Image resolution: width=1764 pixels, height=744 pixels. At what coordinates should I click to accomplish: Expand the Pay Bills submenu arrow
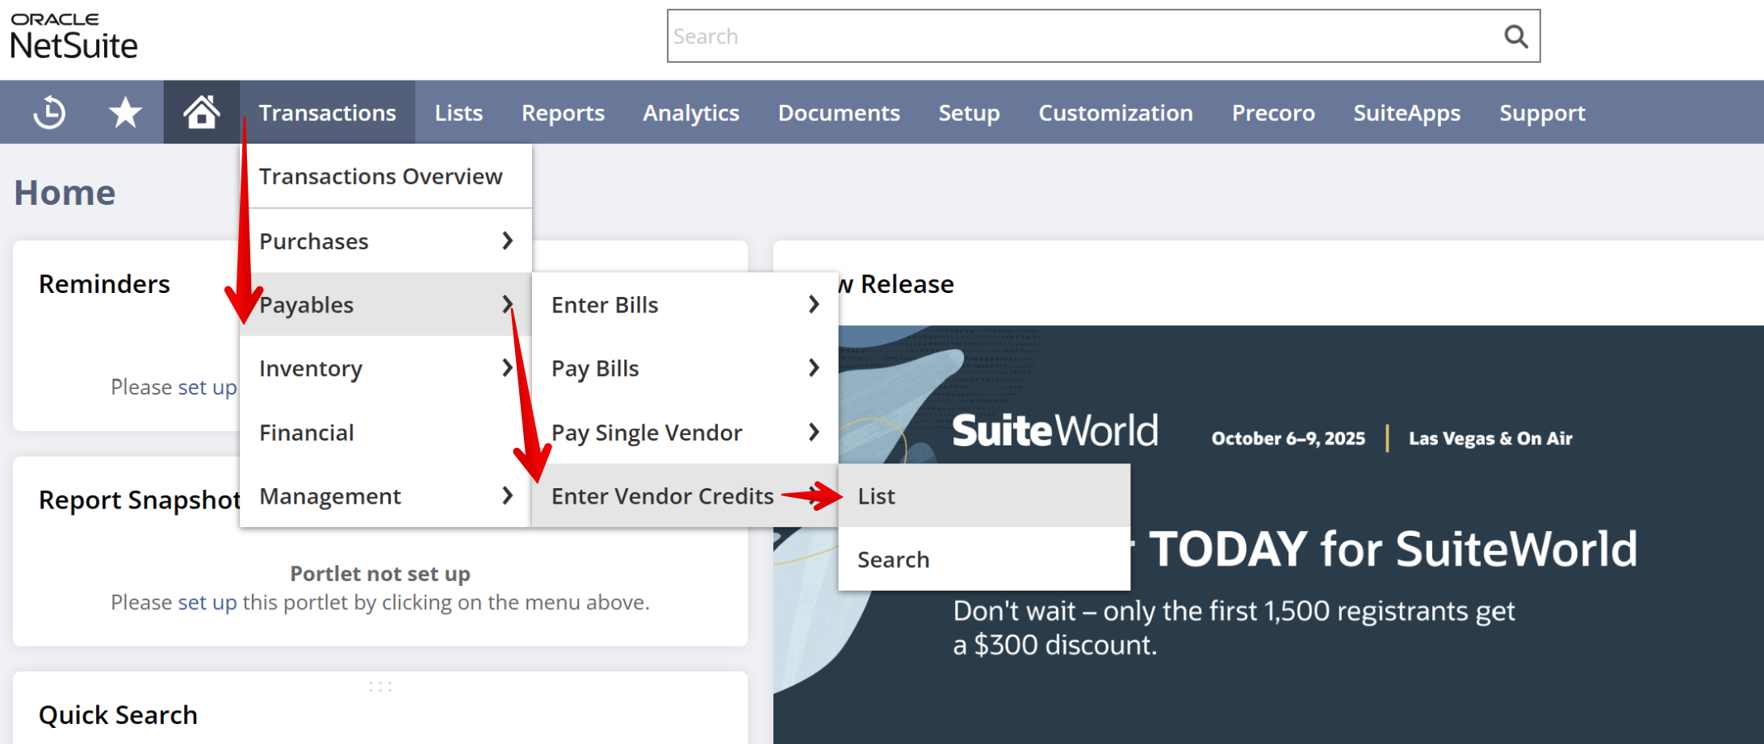(x=814, y=368)
